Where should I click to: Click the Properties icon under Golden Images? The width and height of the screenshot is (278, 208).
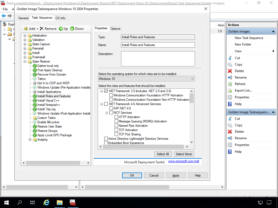coord(230,97)
